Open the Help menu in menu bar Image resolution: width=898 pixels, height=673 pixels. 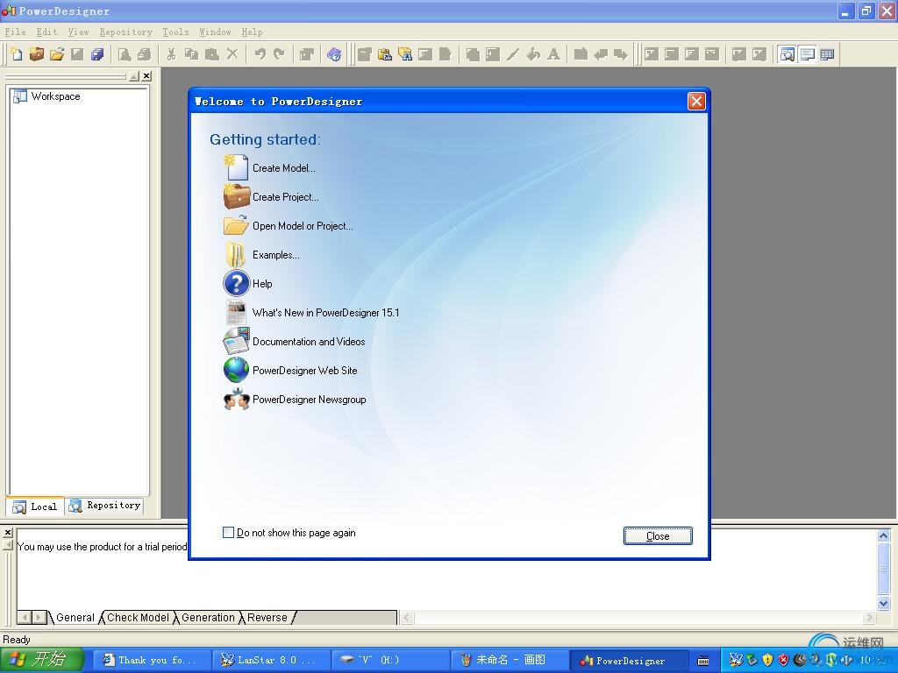click(x=252, y=32)
